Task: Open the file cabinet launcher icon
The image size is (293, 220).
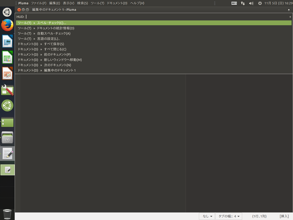Action: point(7,138)
